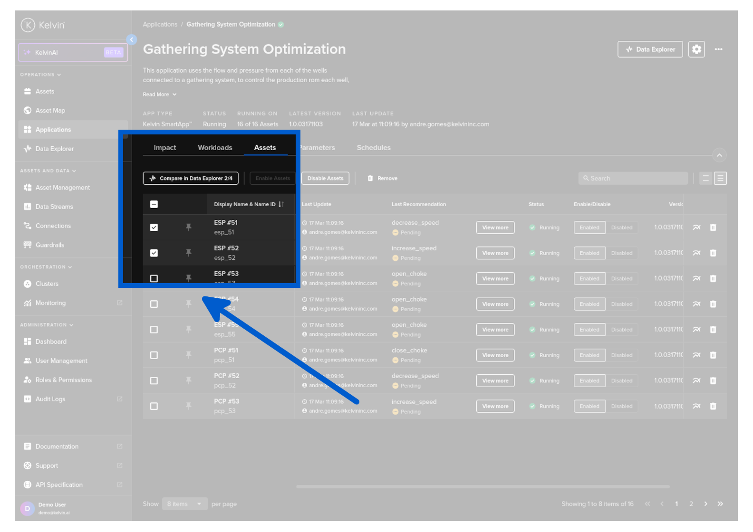This screenshot has width=753, height=532.
Task: Check the PCP #51 row checkbox
Action: pyautogui.click(x=154, y=355)
